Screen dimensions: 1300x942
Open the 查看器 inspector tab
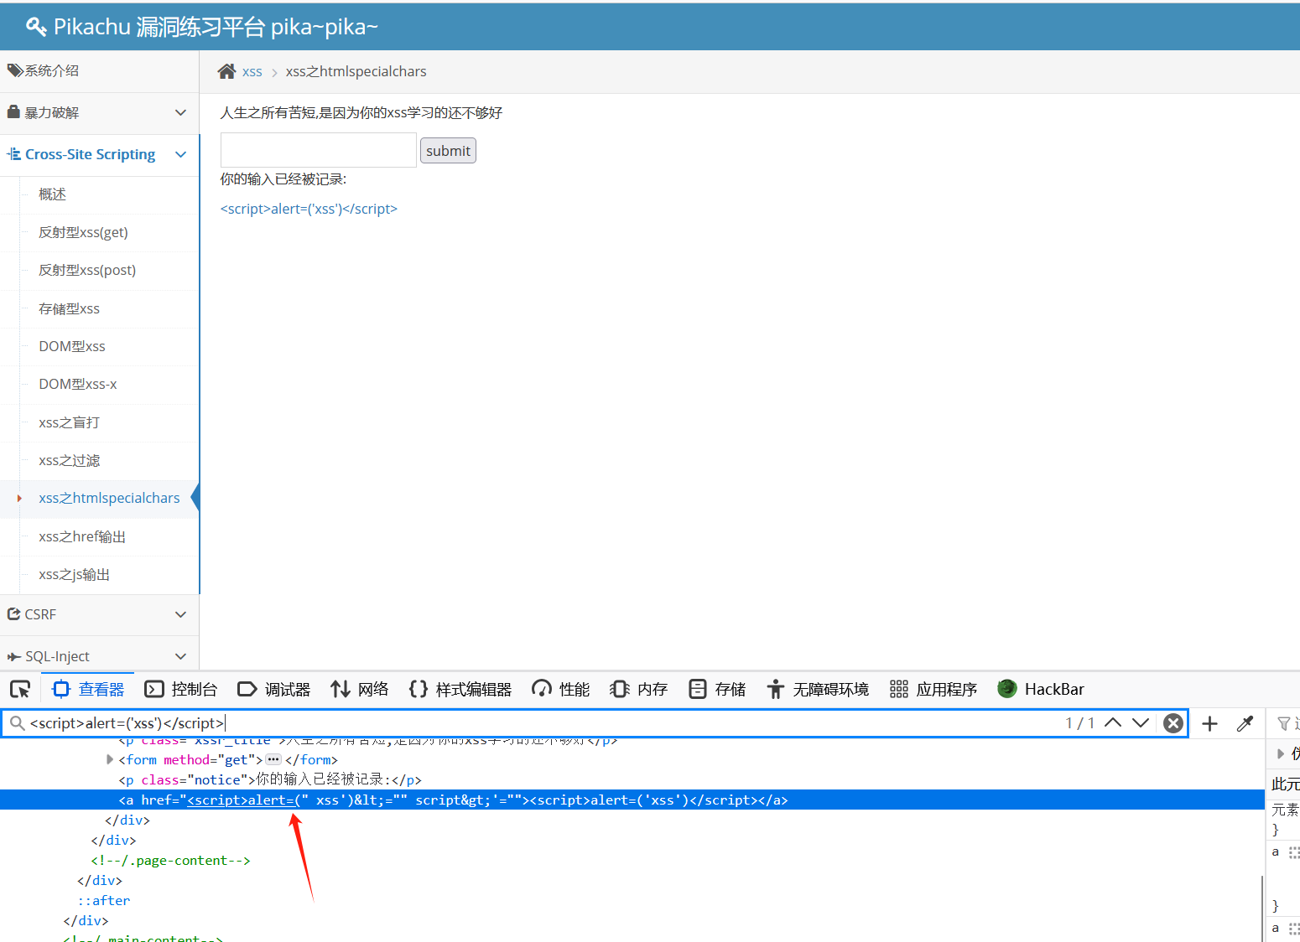(x=88, y=690)
